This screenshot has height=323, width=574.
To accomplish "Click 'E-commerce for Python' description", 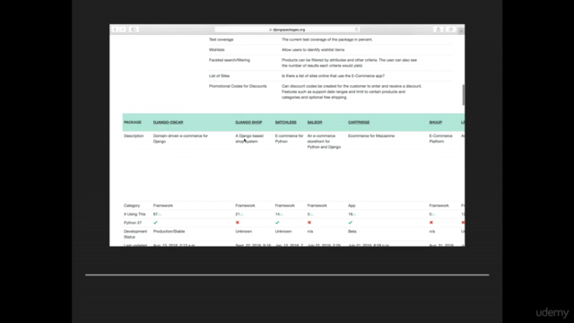I will (289, 138).
